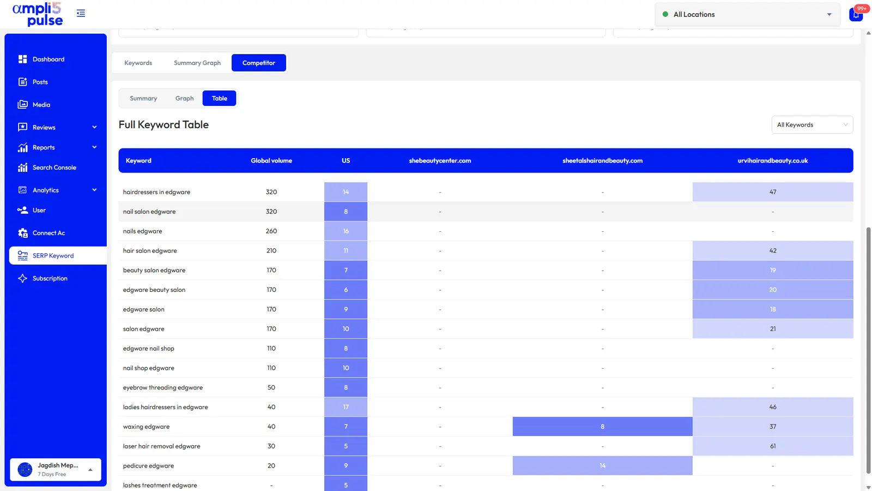872x491 pixels.
Task: Click the Dashboard grid icon in sidebar
Action: click(22, 59)
